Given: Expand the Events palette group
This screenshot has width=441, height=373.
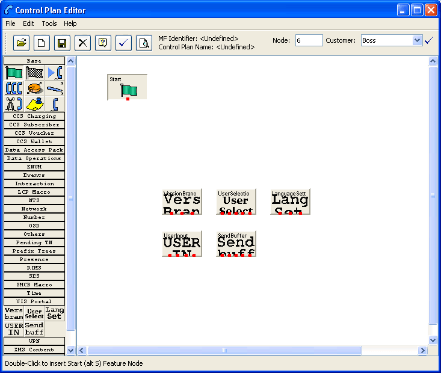Looking at the screenshot, I should point(34,175).
